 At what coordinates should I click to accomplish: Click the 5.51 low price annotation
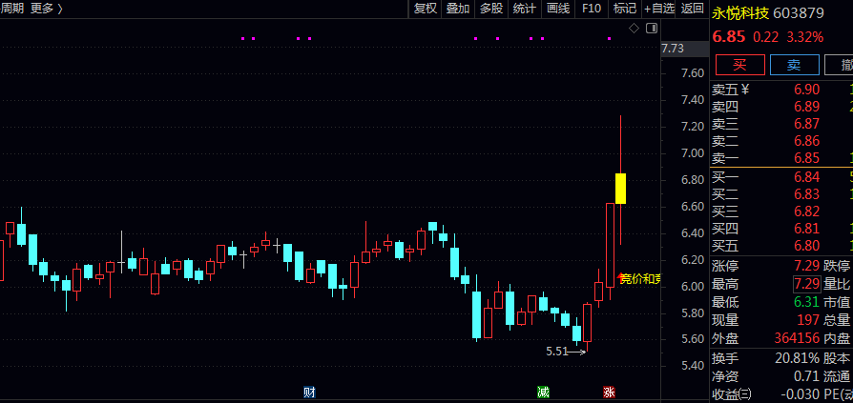point(556,352)
